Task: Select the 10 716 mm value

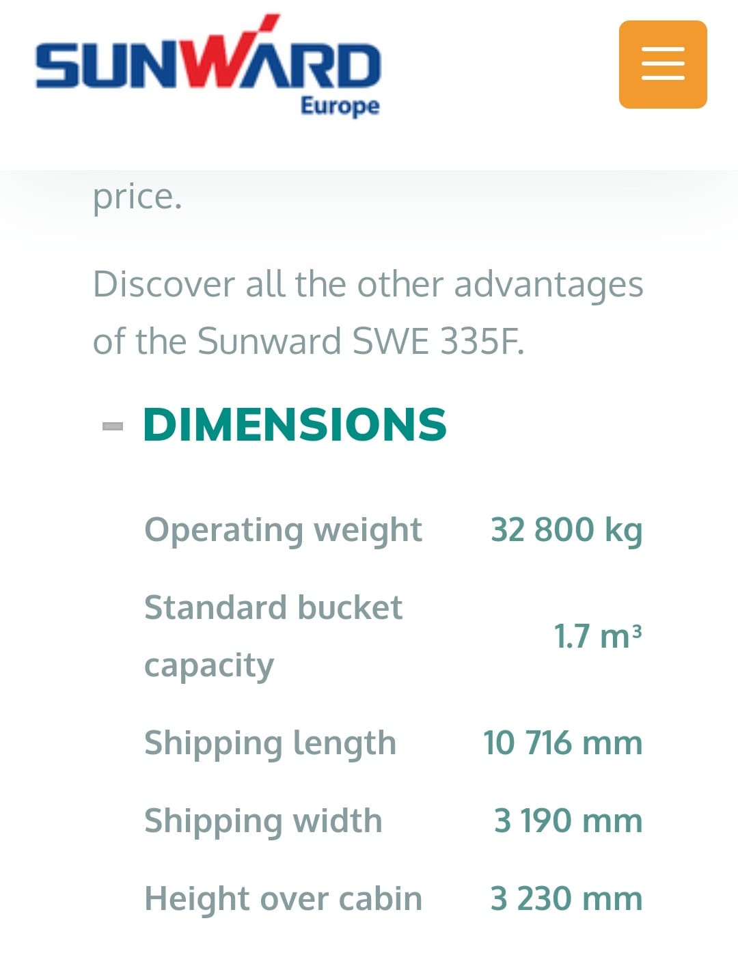Action: [x=562, y=743]
